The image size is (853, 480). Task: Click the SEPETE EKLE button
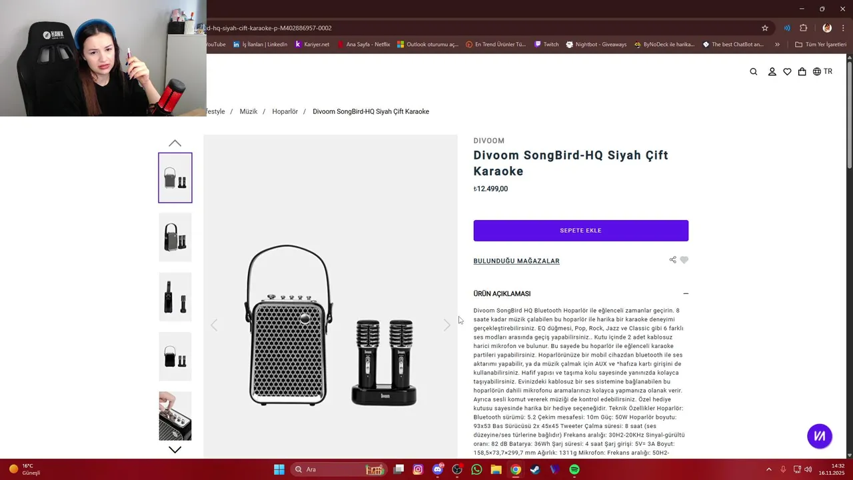tap(581, 231)
